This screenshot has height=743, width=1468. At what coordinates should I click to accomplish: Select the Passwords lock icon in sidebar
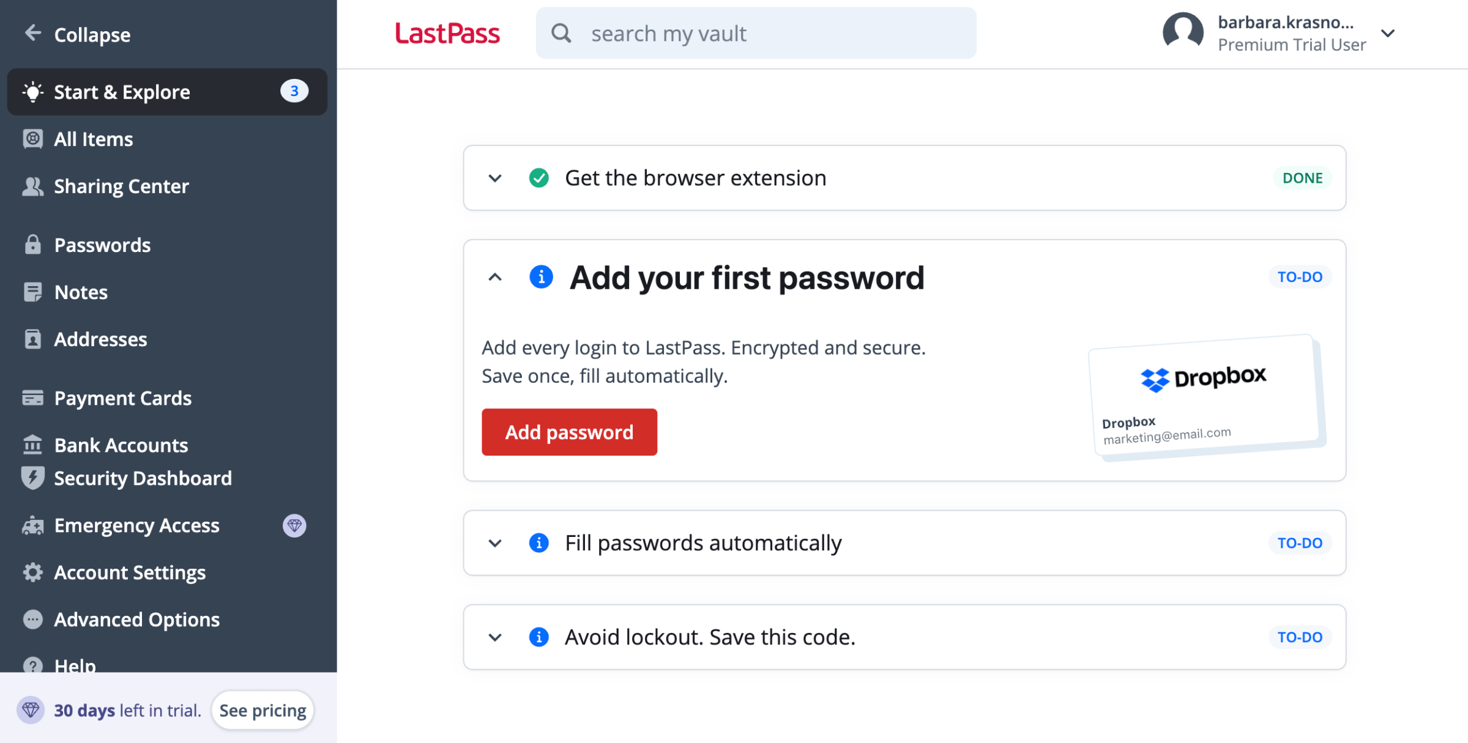pos(32,245)
